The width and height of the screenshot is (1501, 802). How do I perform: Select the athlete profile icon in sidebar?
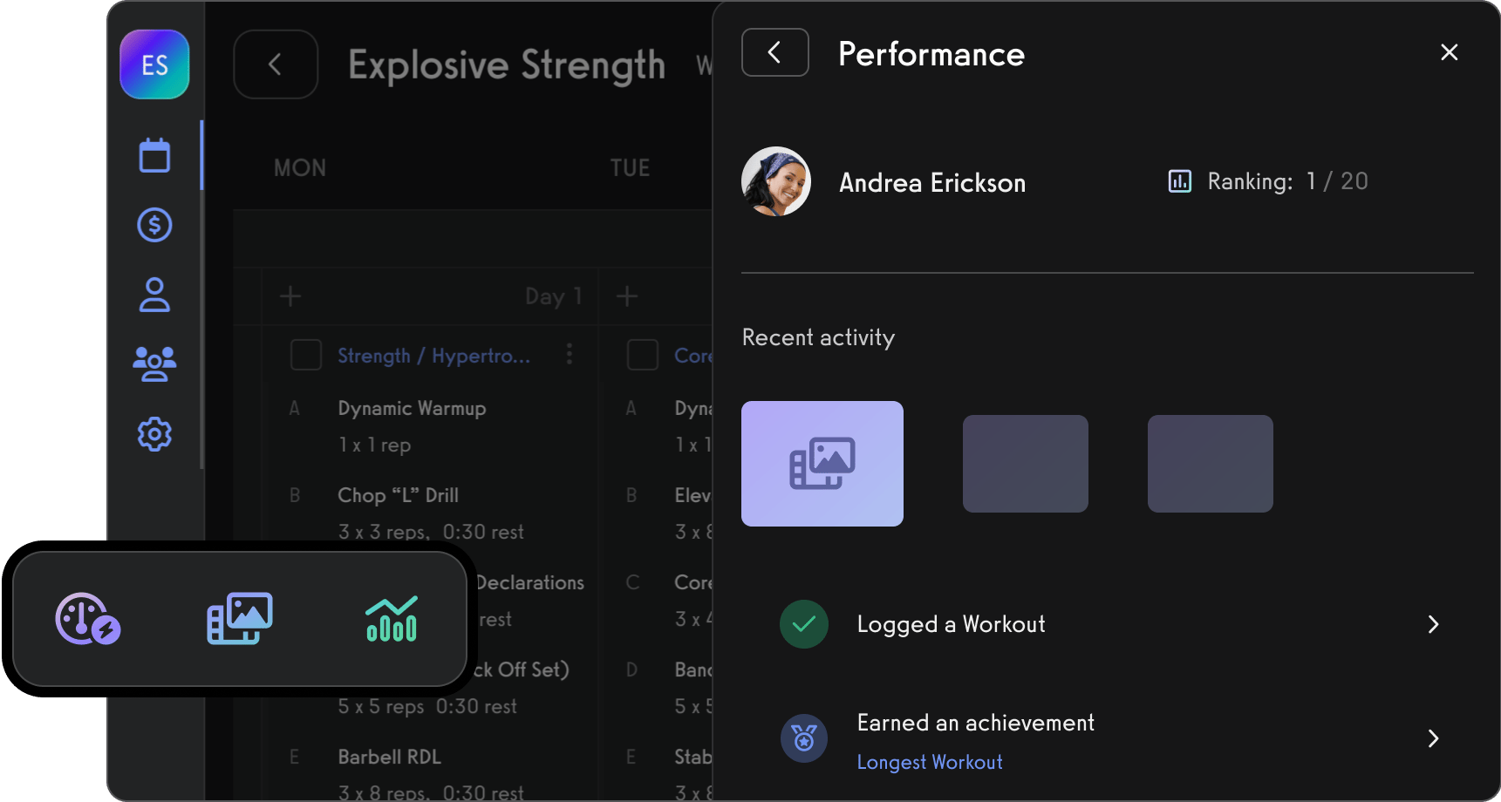click(x=154, y=295)
